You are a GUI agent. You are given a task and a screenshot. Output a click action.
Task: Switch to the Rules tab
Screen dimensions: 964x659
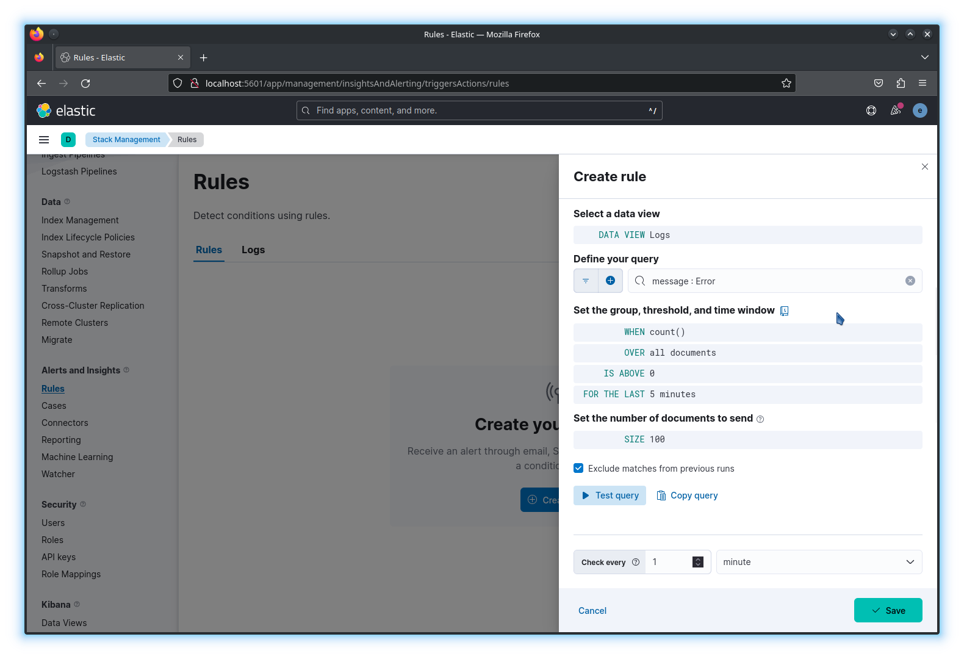(x=209, y=250)
